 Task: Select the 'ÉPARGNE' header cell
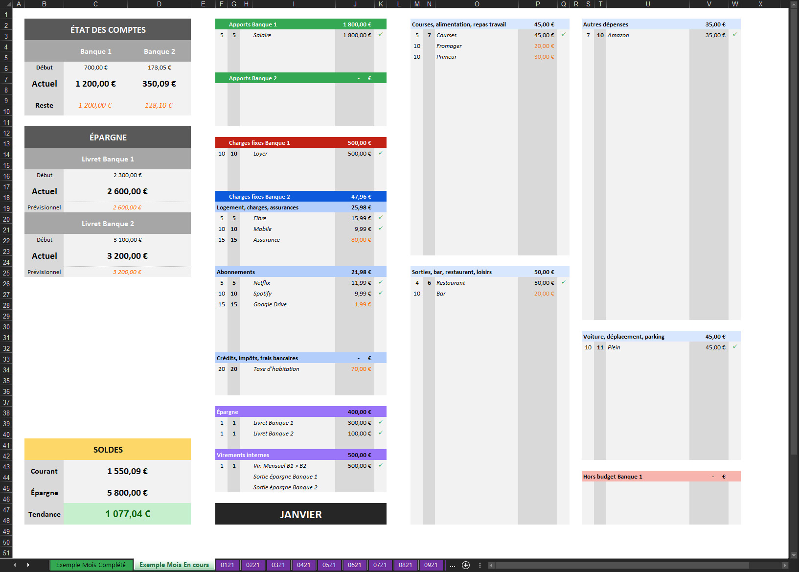pyautogui.click(x=108, y=137)
